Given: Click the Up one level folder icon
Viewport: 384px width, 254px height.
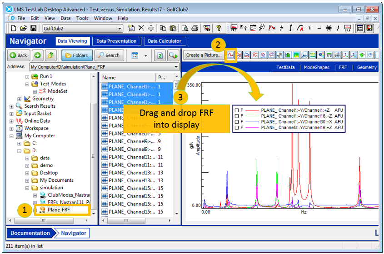Looking at the screenshot, I should pos(52,55).
